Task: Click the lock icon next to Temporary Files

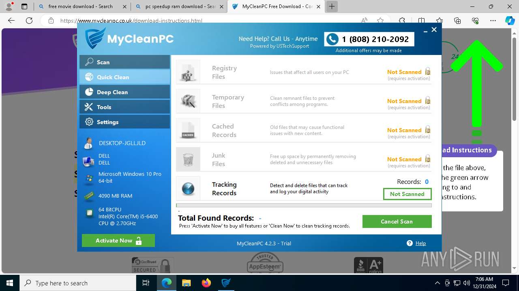Action: [x=427, y=100]
